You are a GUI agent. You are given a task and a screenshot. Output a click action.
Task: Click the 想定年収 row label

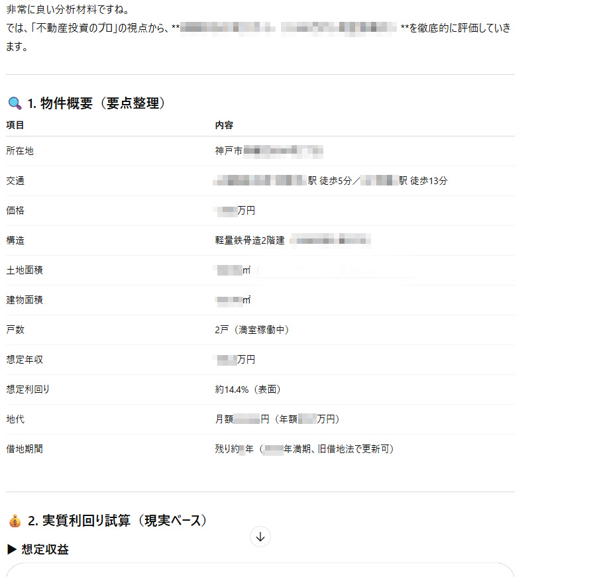tap(25, 360)
